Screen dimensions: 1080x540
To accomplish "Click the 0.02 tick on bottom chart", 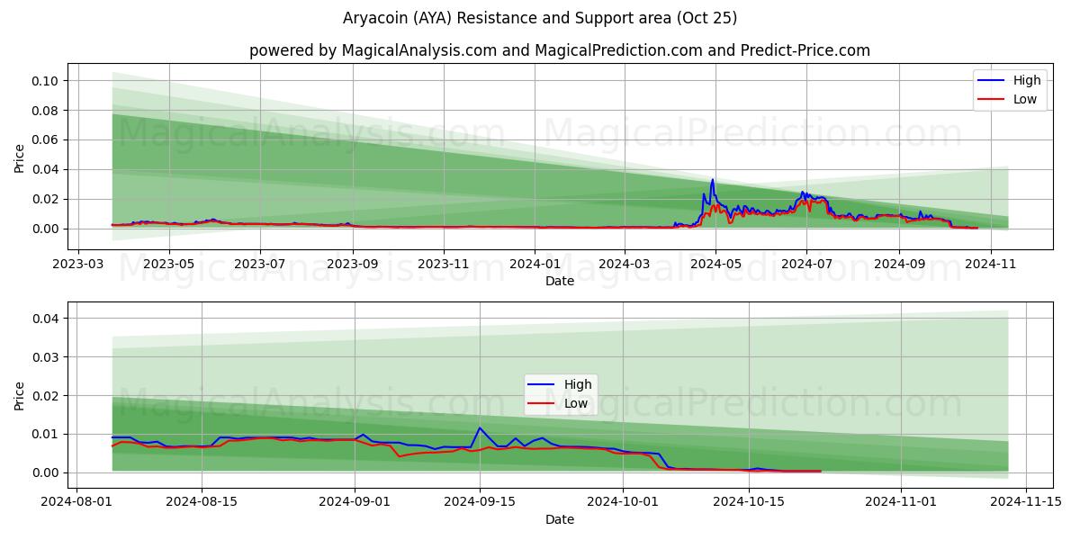I will [x=46, y=396].
